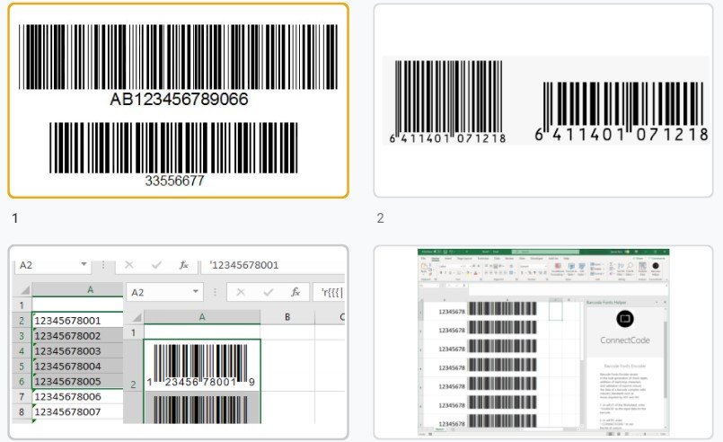
Task: Select cell 12345678005 in the spreadsheet image
Action: 78,381
